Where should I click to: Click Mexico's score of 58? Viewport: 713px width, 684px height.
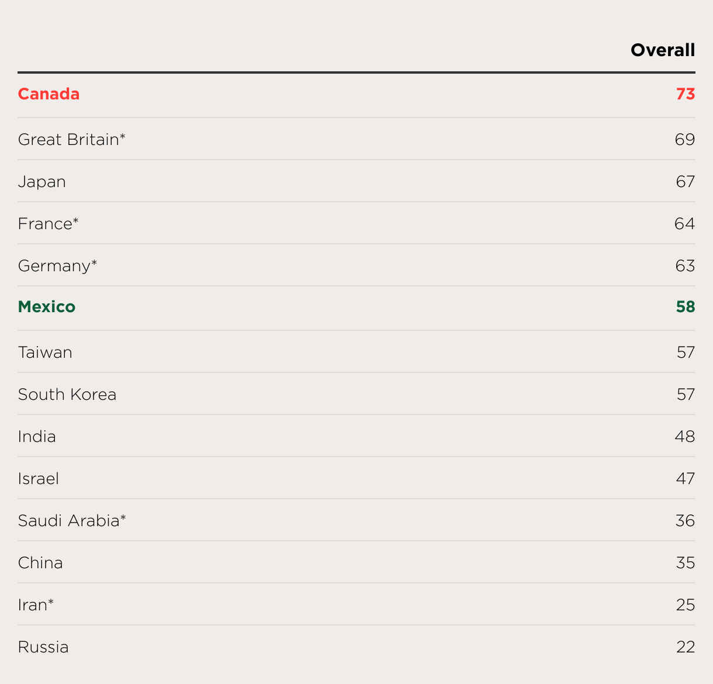tap(685, 307)
